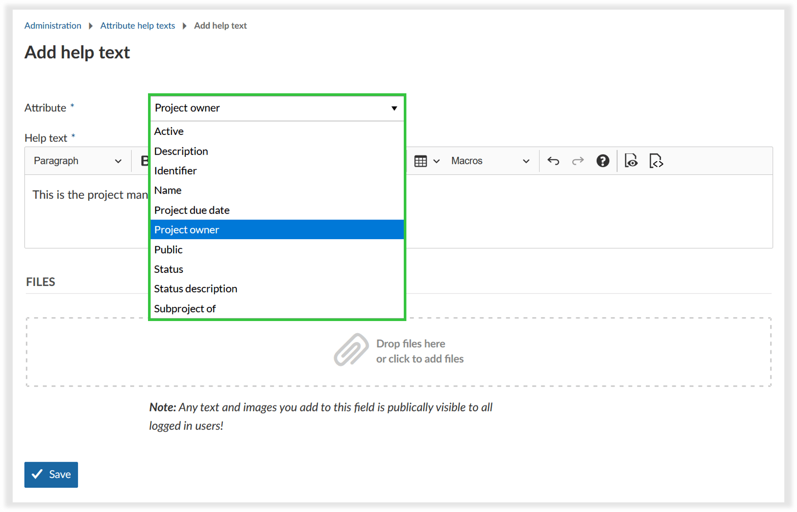This screenshot has height=512, width=797.
Task: Choose Active from attribute list
Action: pos(169,131)
